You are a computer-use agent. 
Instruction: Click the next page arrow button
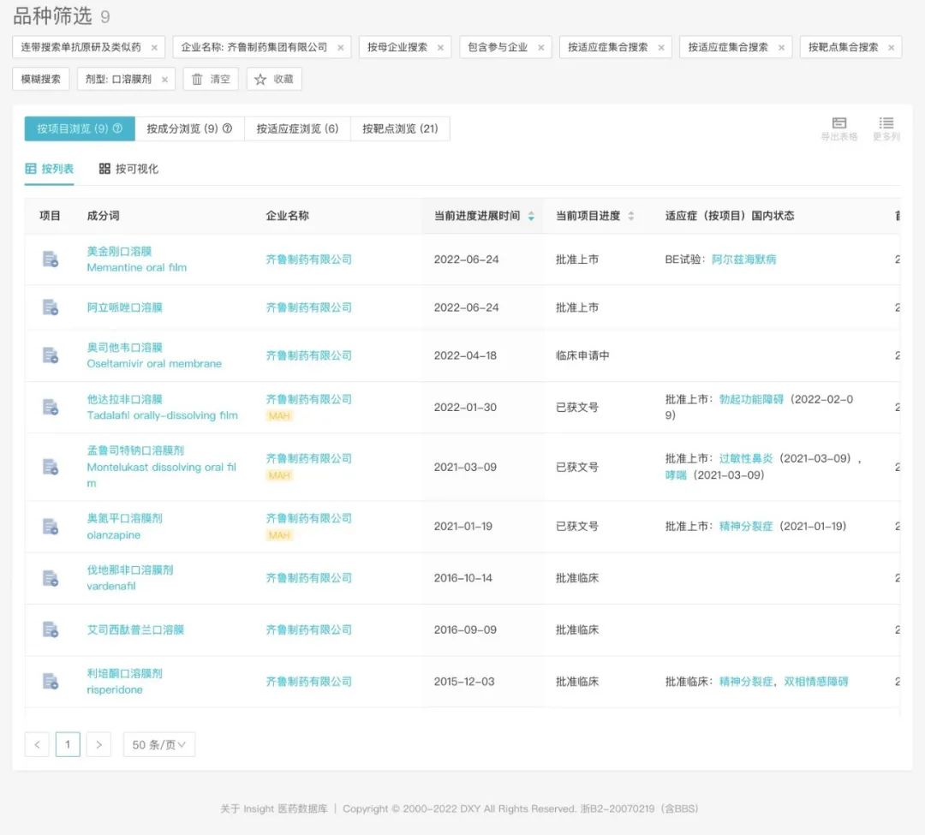[x=98, y=745]
